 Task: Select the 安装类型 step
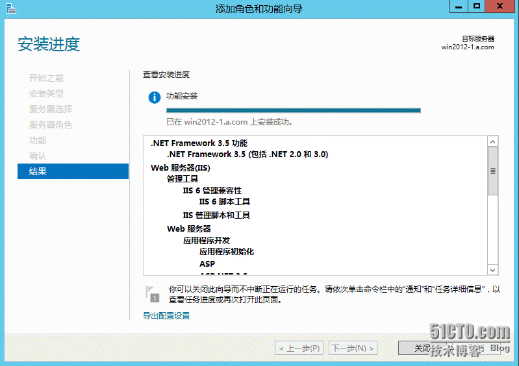pos(46,93)
